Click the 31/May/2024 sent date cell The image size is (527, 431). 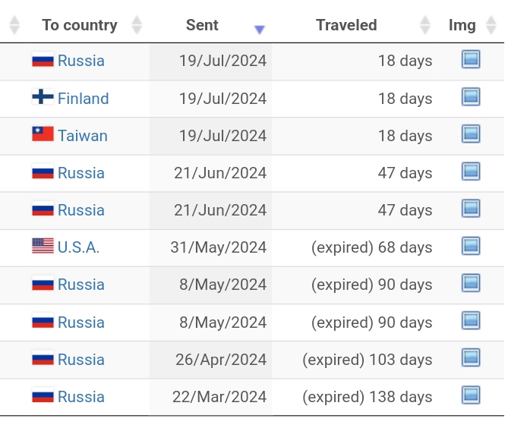point(219,247)
